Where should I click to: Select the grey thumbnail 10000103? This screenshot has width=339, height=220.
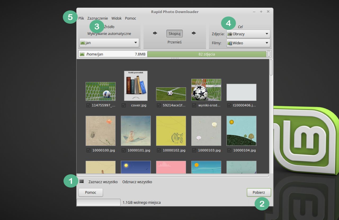click(x=206, y=131)
